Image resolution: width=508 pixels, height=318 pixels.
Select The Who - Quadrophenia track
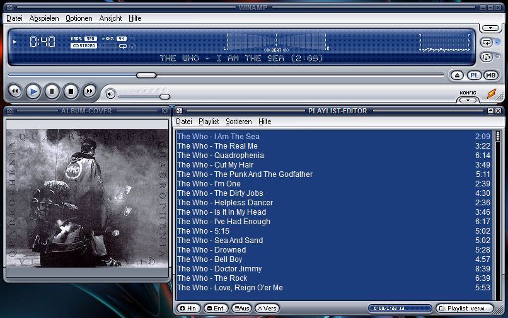point(333,156)
